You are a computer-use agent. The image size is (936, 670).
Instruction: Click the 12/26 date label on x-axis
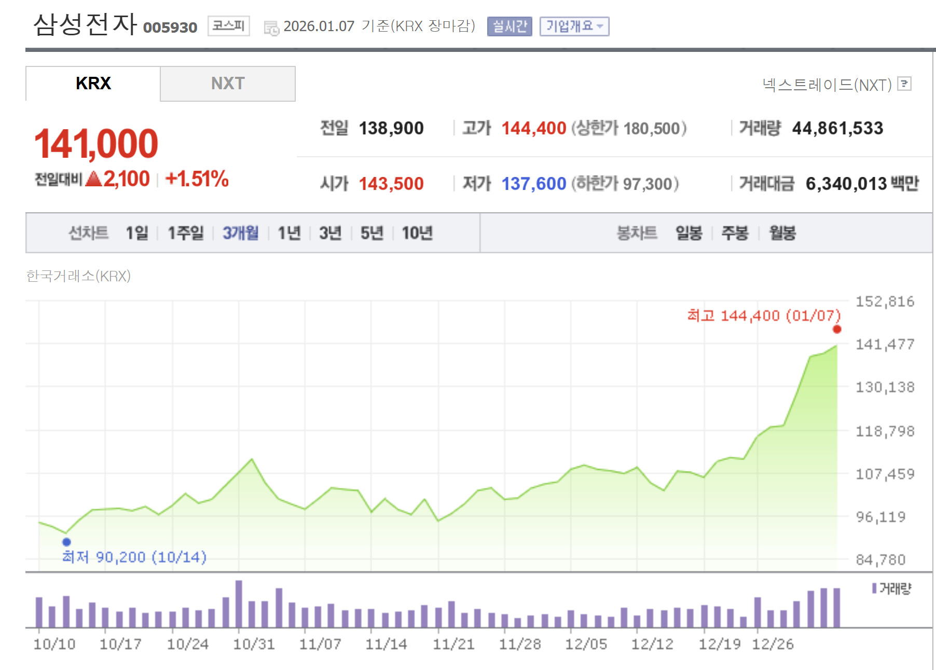pyautogui.click(x=773, y=644)
